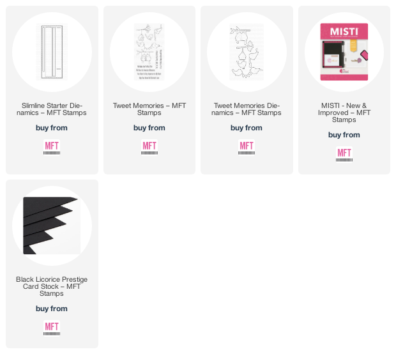396x361 pixels.
Task: Click MFT logo under Black Licorice Card Stock
Action: pyautogui.click(x=52, y=328)
